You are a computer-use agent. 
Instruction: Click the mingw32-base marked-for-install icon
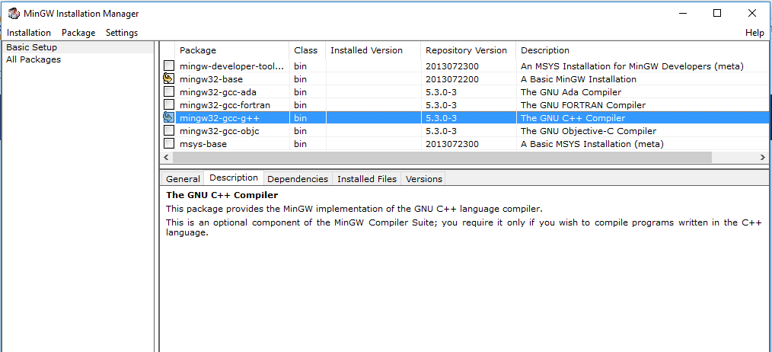pos(169,79)
